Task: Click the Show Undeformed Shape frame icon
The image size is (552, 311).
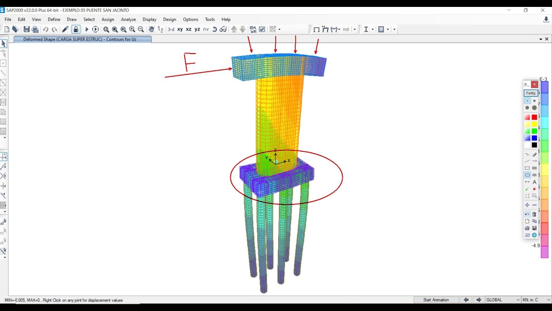Action: [317, 29]
